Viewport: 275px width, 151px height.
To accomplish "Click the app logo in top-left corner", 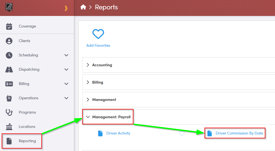I will pos(9,7).
